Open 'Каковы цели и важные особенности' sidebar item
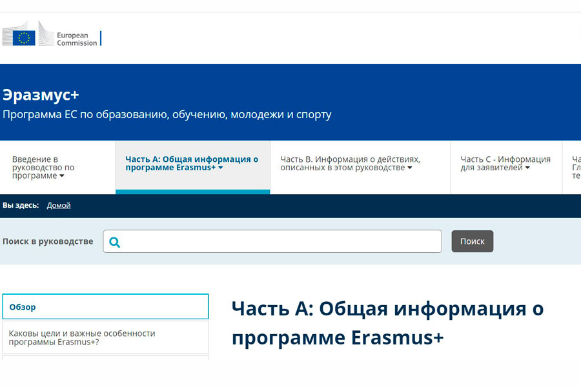Viewport: 581px width, 387px height. tap(106, 337)
